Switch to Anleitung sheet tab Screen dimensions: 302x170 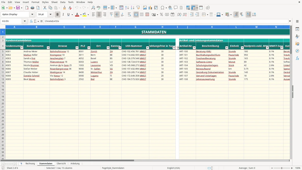coord(75,163)
